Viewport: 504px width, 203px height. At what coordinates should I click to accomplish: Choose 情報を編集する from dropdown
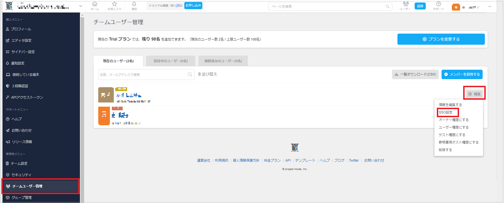point(450,105)
